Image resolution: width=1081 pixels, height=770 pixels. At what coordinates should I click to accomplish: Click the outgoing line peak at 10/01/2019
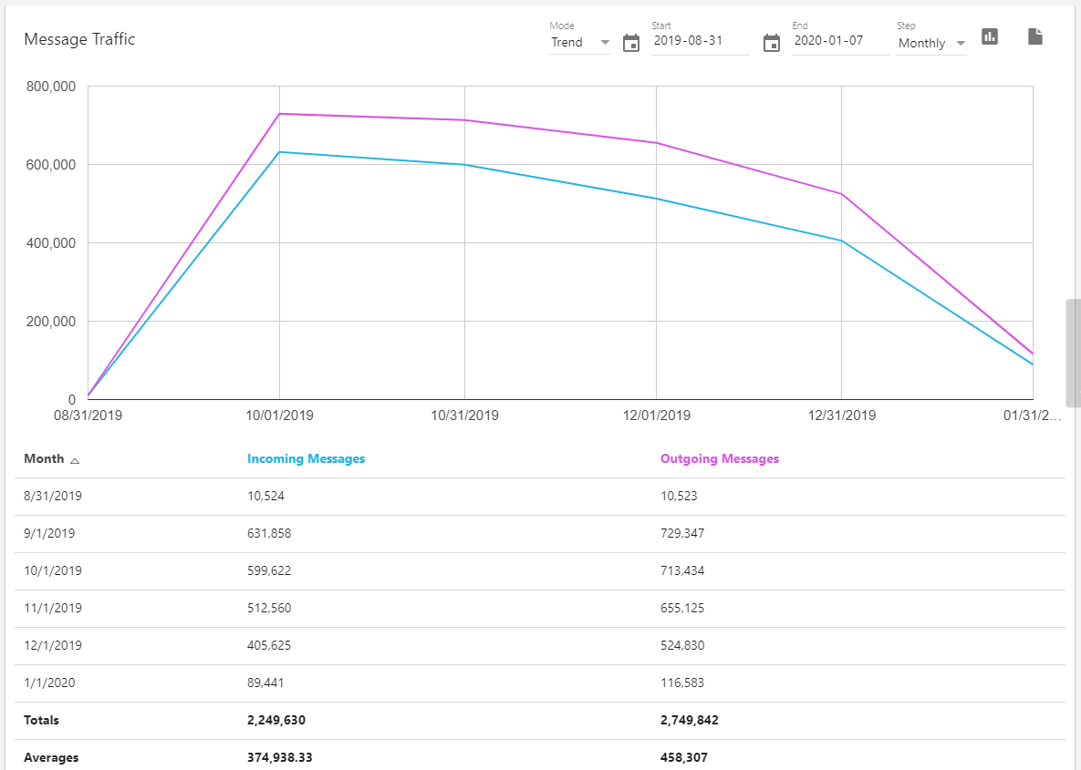[279, 114]
